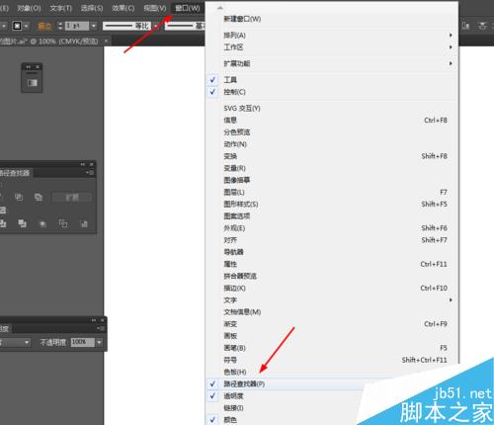
Task: Click the Merge pathfinder icon
Action: 23,223
